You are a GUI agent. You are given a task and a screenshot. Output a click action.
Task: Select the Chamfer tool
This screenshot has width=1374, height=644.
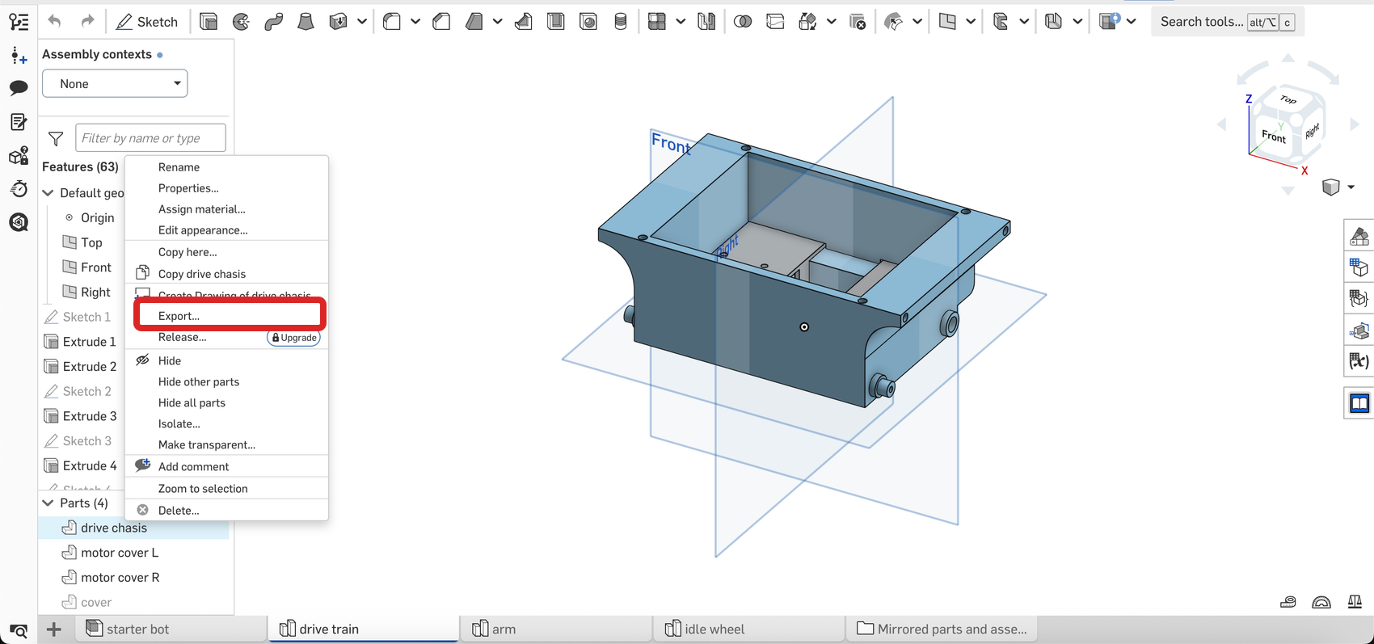(441, 22)
